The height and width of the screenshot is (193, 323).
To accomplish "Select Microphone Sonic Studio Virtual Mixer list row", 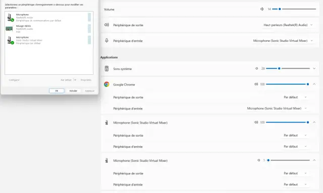I will pyautogui.click(x=49, y=40).
